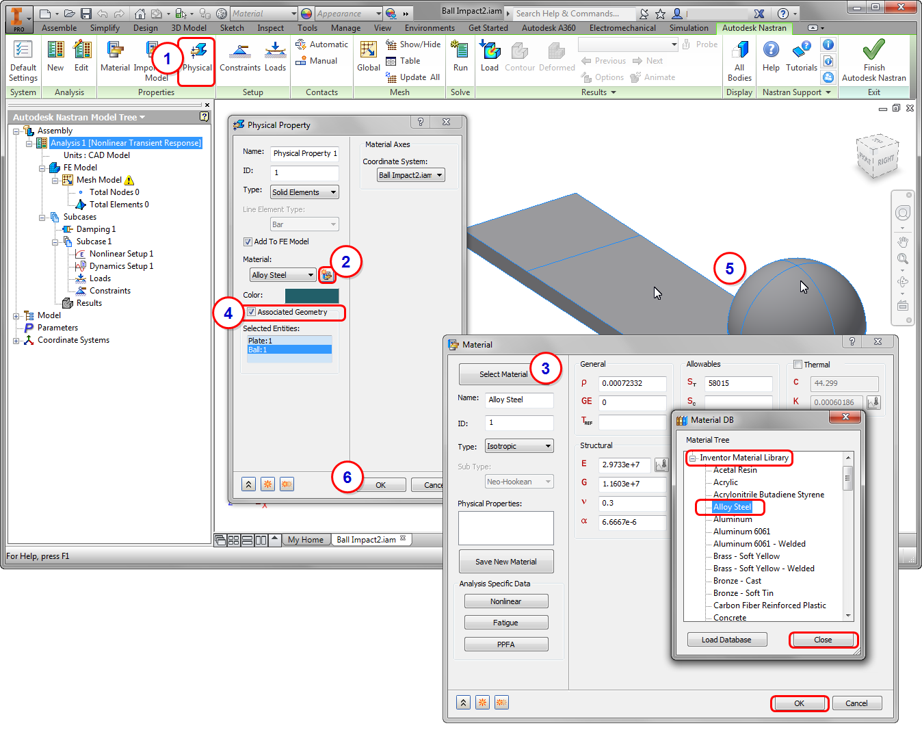922x730 pixels.
Task: Collapse the Subcases tree node
Action: (42, 217)
